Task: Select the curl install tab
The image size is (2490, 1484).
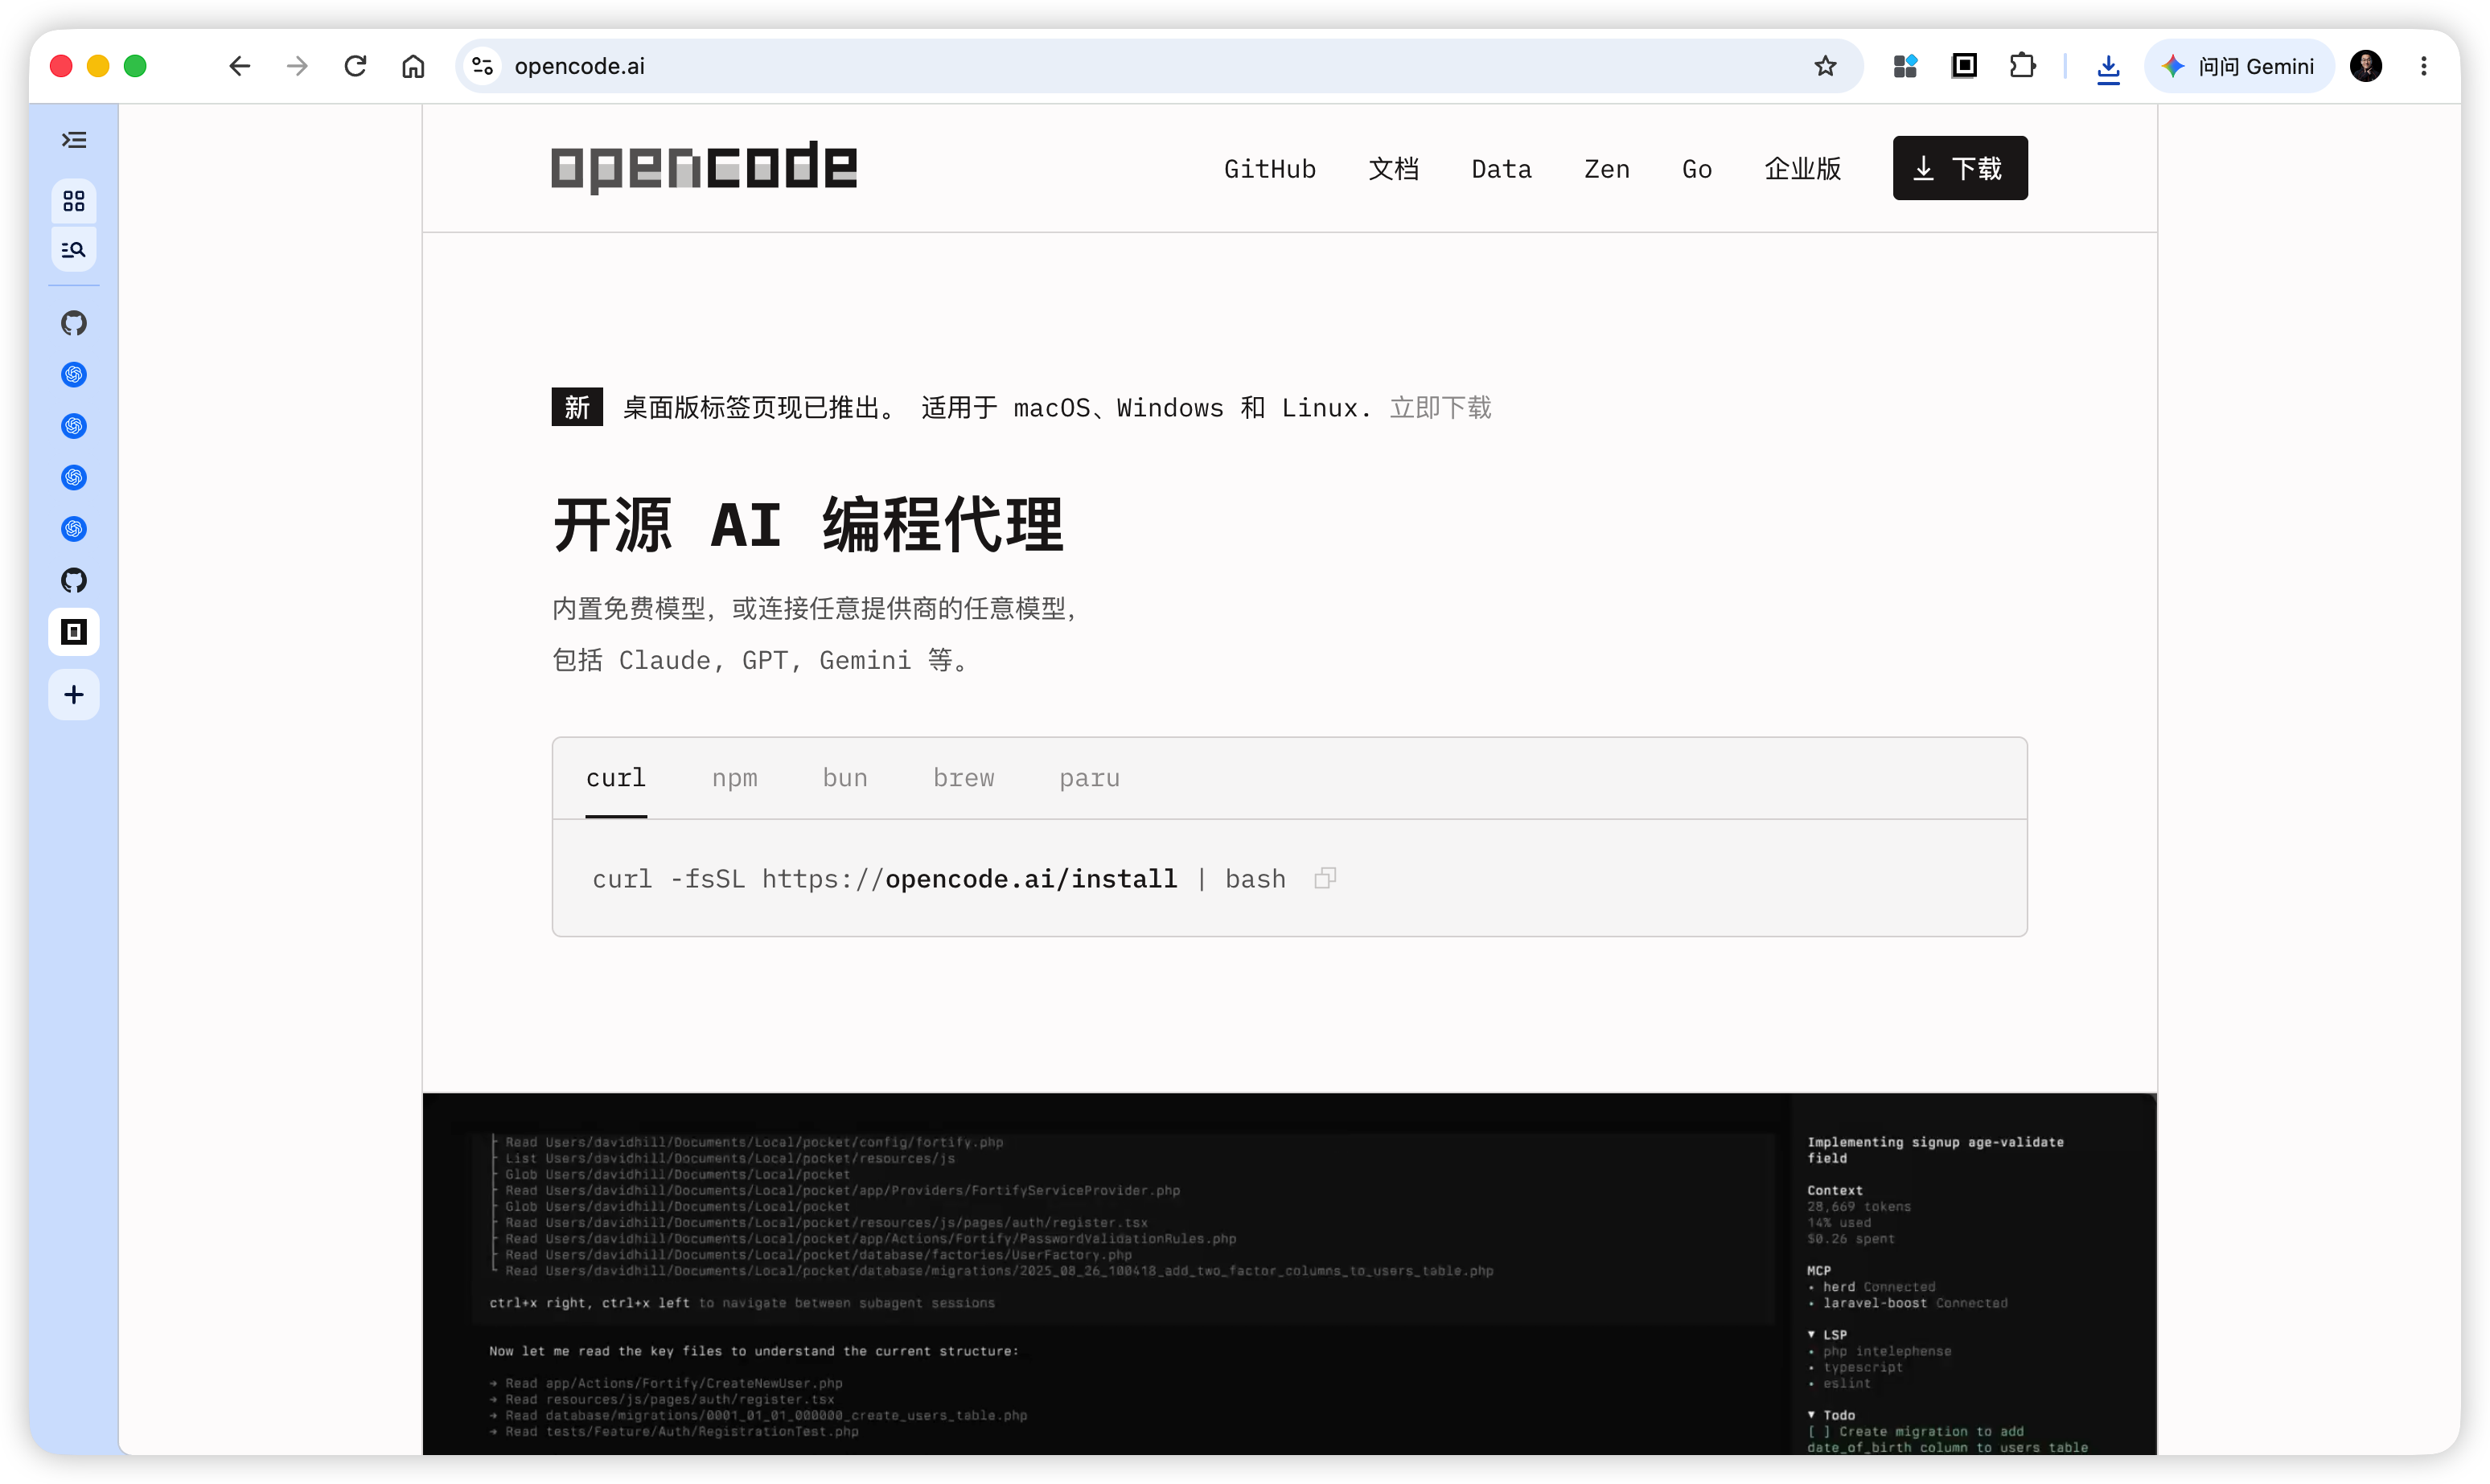Action: (x=616, y=778)
